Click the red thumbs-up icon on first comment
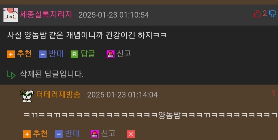 [x=257, y=14]
